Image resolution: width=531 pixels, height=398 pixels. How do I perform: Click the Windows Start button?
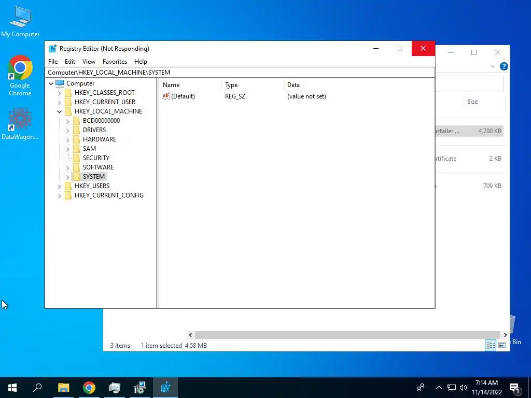(x=12, y=388)
